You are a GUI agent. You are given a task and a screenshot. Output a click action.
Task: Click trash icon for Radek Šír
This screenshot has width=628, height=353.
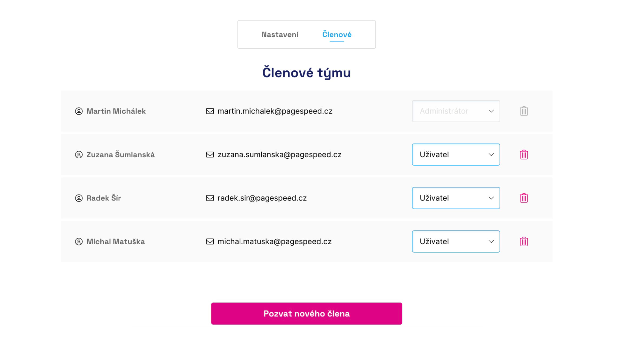point(524,198)
